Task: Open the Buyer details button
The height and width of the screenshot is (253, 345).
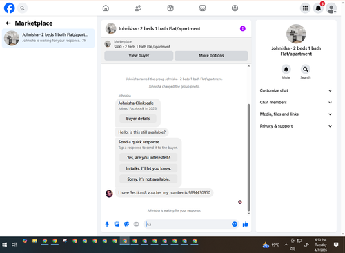Action: [138, 119]
